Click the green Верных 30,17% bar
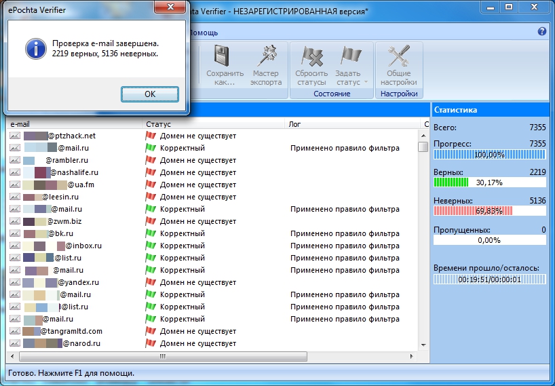The image size is (555, 386). (489, 182)
